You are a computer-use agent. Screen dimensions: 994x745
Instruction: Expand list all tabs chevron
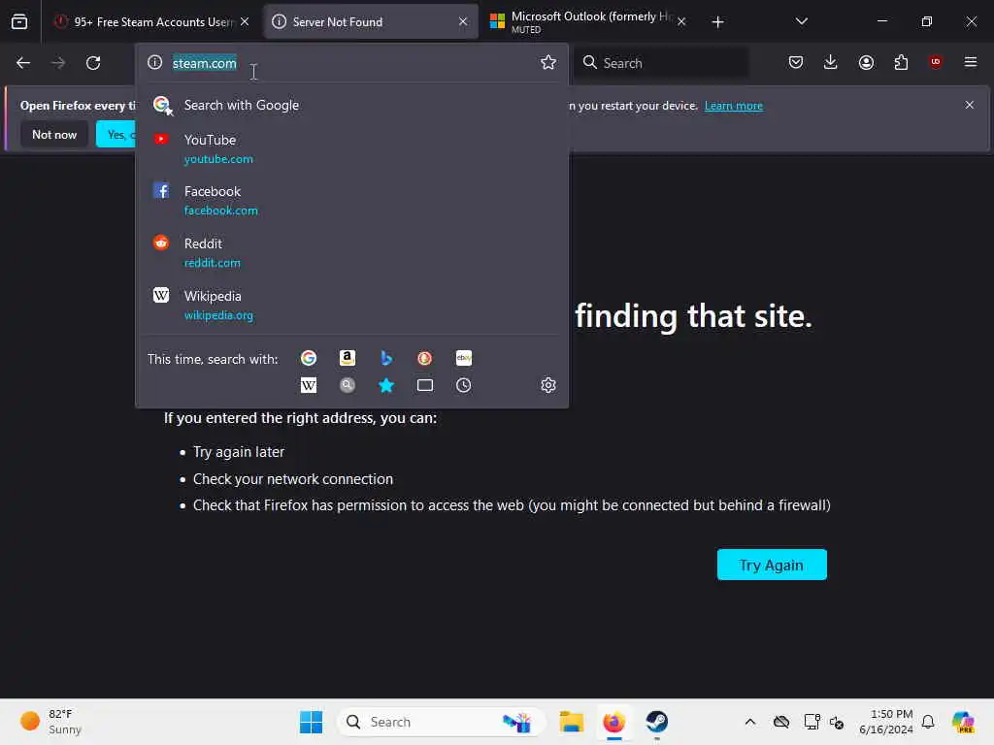(801, 21)
